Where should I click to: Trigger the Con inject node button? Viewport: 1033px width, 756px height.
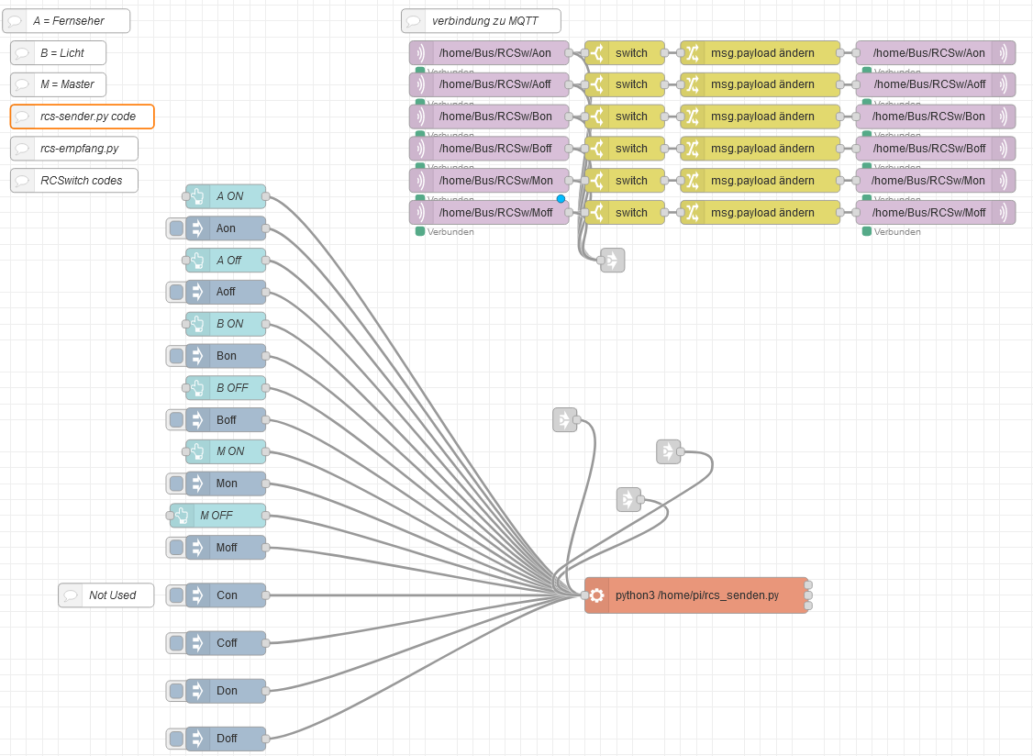(x=176, y=595)
